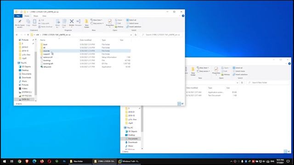The image size is (294, 165).
Task: Expand New folder window address history dropdown
Action: click(237, 82)
